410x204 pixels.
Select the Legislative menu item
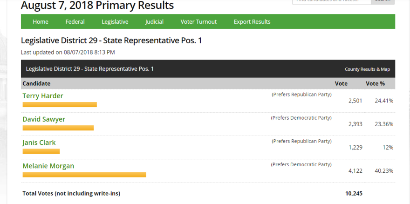point(115,21)
